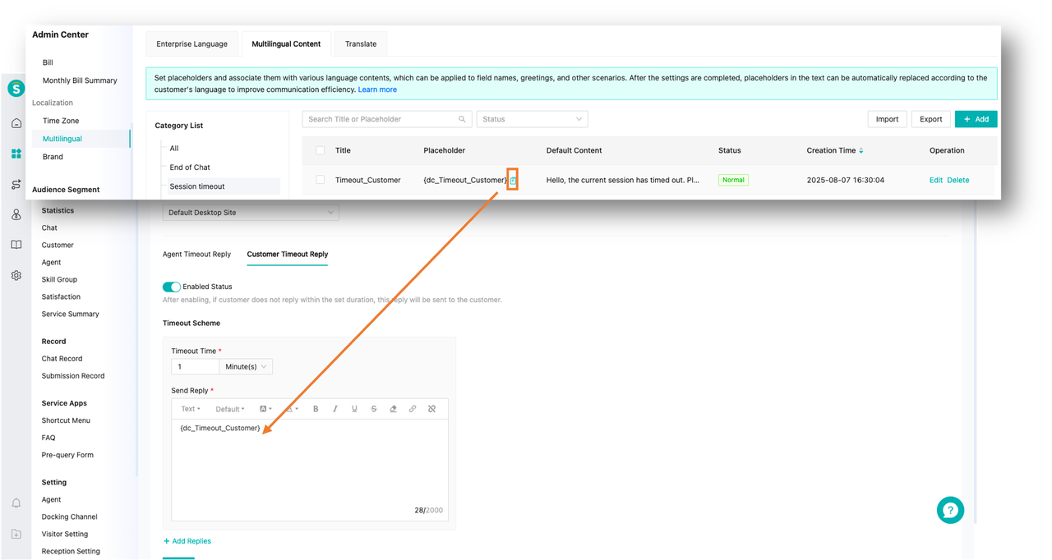This screenshot has width=1052, height=560.
Task: Switch to the Translate tab
Action: click(x=361, y=44)
